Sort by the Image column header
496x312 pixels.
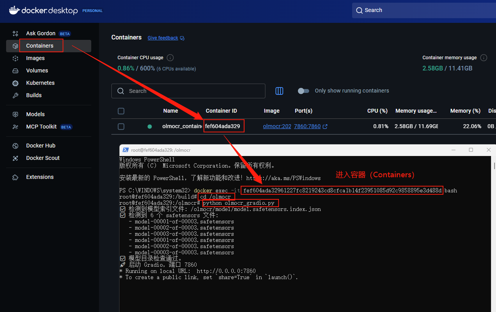tap(271, 111)
